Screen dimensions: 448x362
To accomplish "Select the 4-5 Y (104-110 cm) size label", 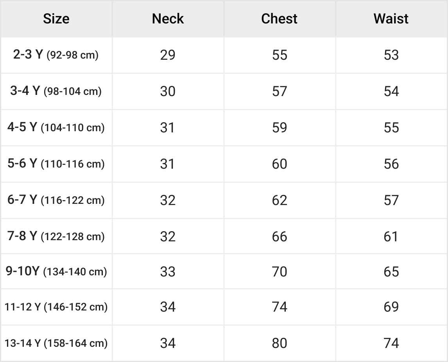I will pyautogui.click(x=56, y=127).
